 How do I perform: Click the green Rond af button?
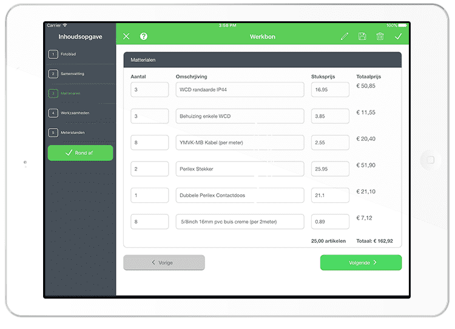pyautogui.click(x=80, y=153)
